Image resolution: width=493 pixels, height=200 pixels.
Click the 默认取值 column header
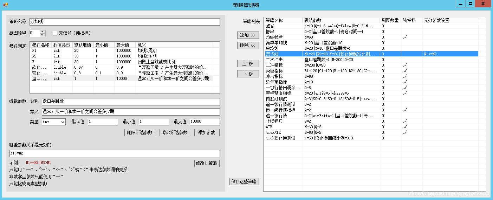83,45
